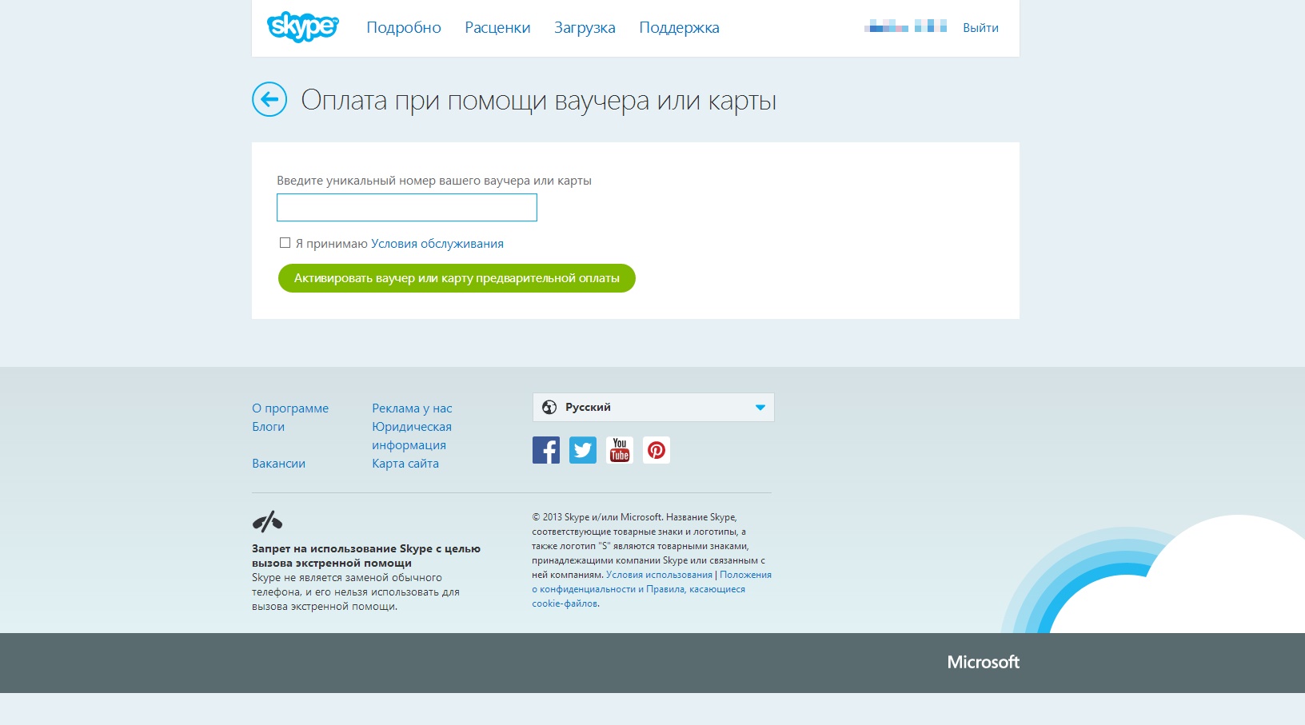
Task: Open Skype's Pinterest page icon
Action: click(656, 450)
